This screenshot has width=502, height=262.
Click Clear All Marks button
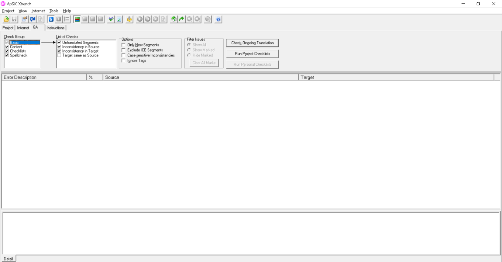point(204,63)
